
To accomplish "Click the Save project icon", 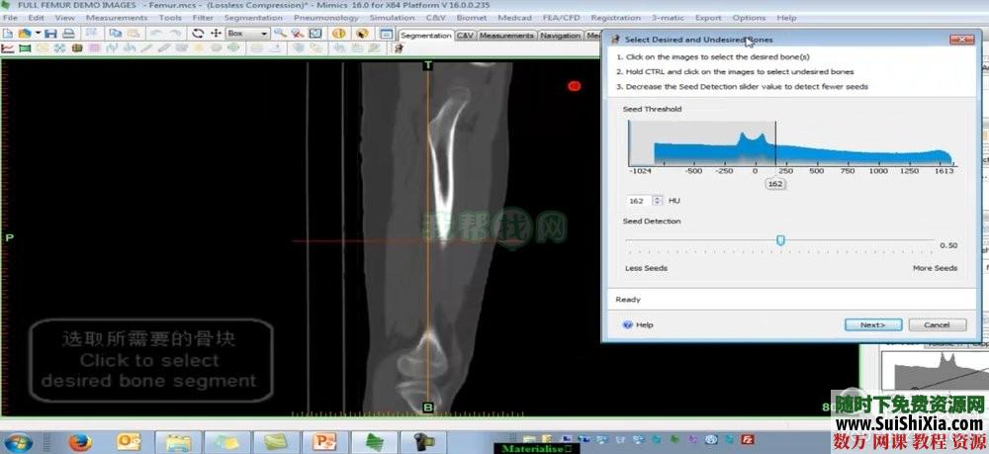I will tap(50, 33).
